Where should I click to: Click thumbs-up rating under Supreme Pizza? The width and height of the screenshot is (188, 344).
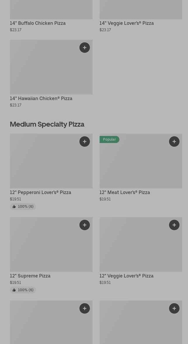(23, 290)
